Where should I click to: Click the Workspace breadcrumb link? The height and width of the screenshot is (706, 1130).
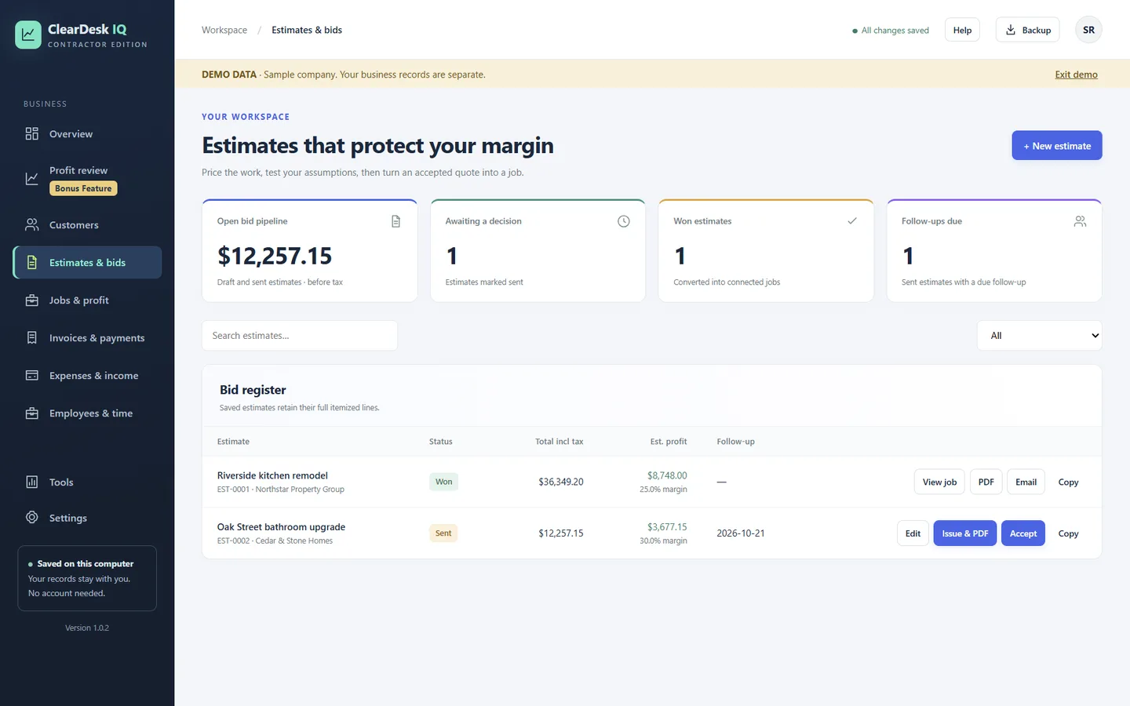pyautogui.click(x=224, y=30)
